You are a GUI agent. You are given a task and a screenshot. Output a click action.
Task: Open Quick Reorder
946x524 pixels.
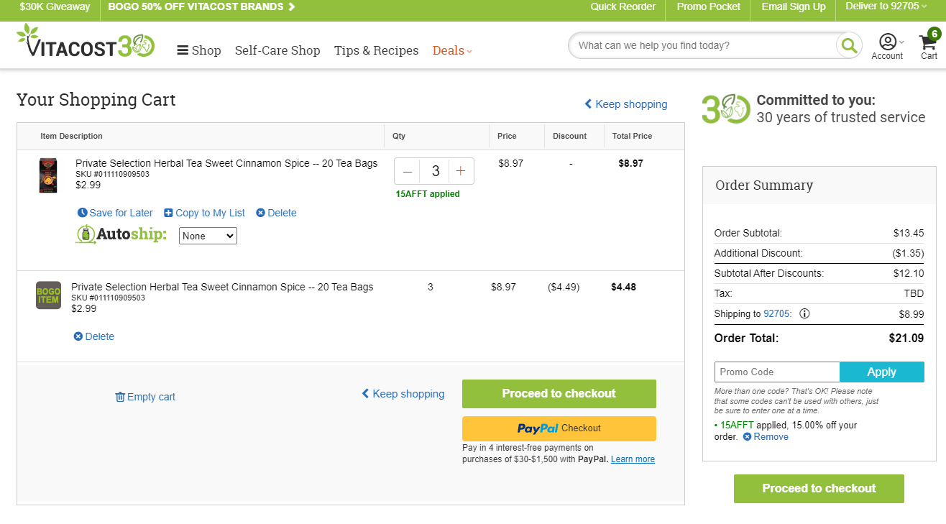pos(623,6)
